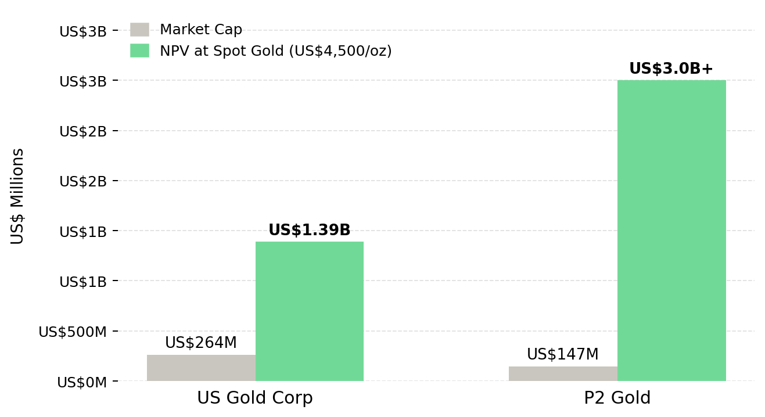Select the US$264M data label
The width and height of the screenshot is (765, 417).
click(x=201, y=343)
